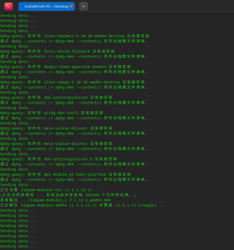
Task: Click the red terminal app icon
Action: (8, 6)
